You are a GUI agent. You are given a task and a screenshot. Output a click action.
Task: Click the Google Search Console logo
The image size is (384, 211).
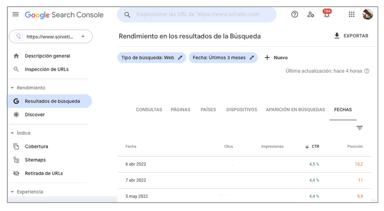[64, 15]
